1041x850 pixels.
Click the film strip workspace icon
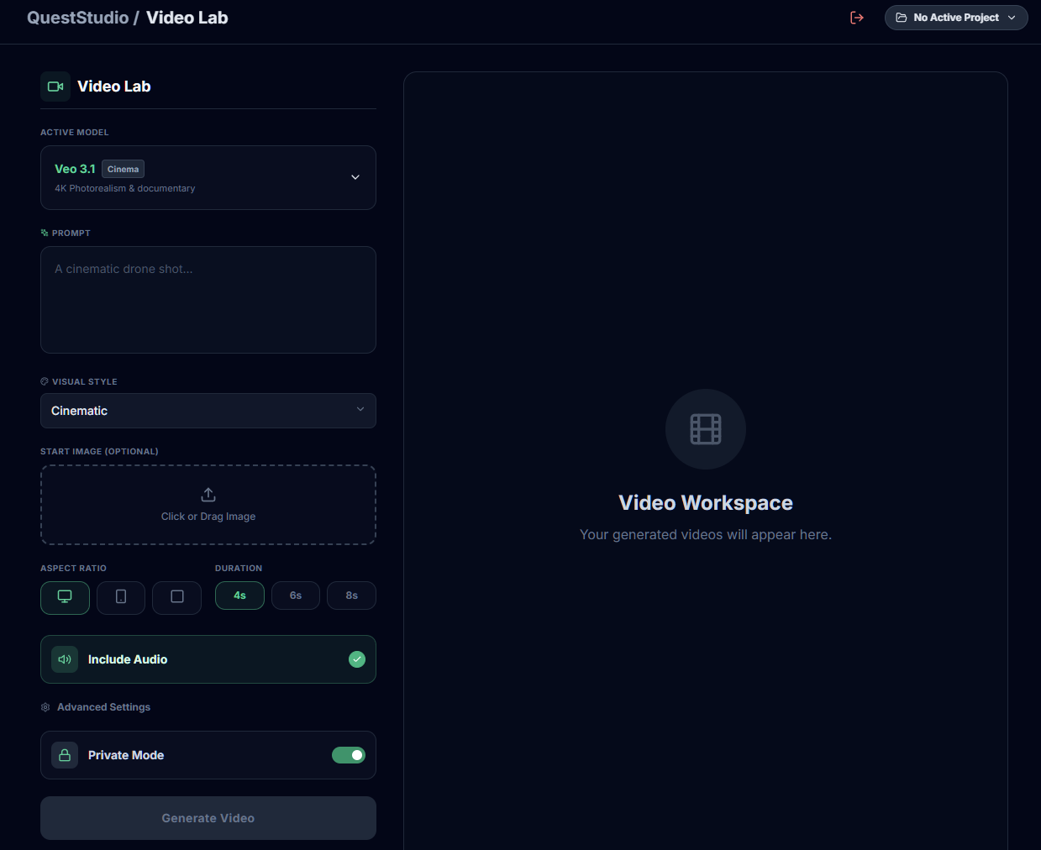705,429
